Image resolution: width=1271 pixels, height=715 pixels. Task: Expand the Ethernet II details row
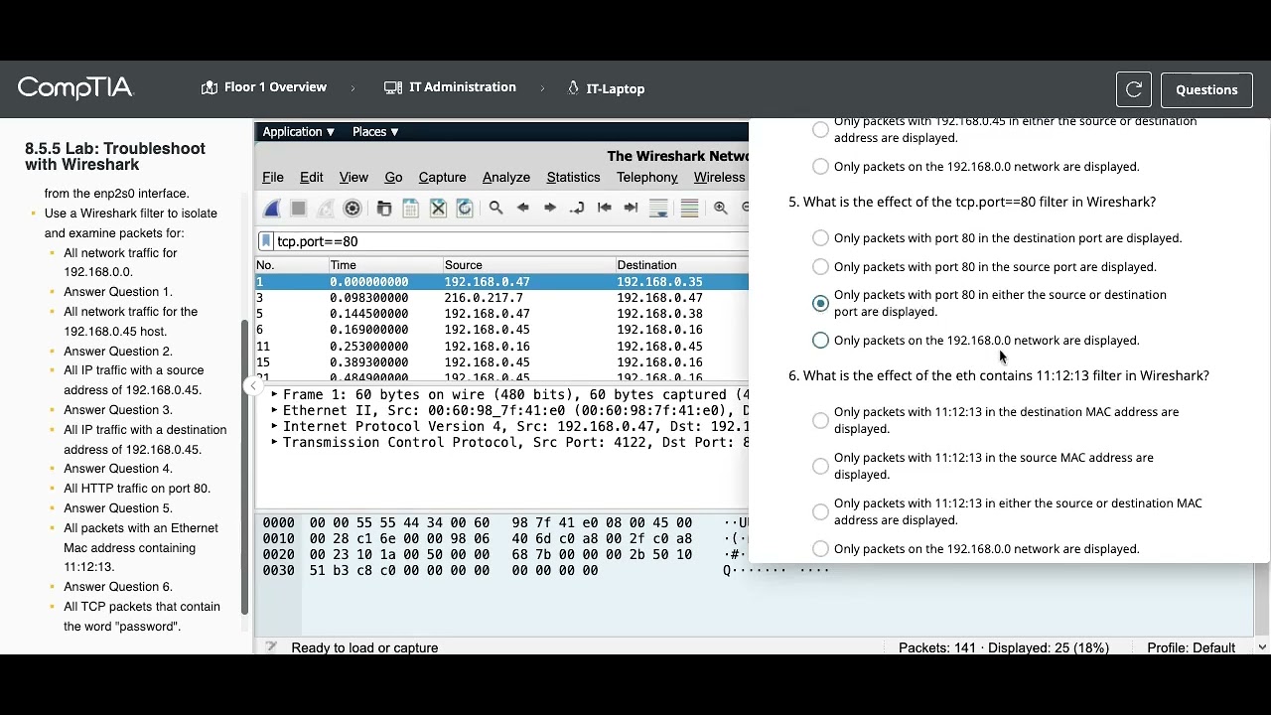(x=275, y=411)
